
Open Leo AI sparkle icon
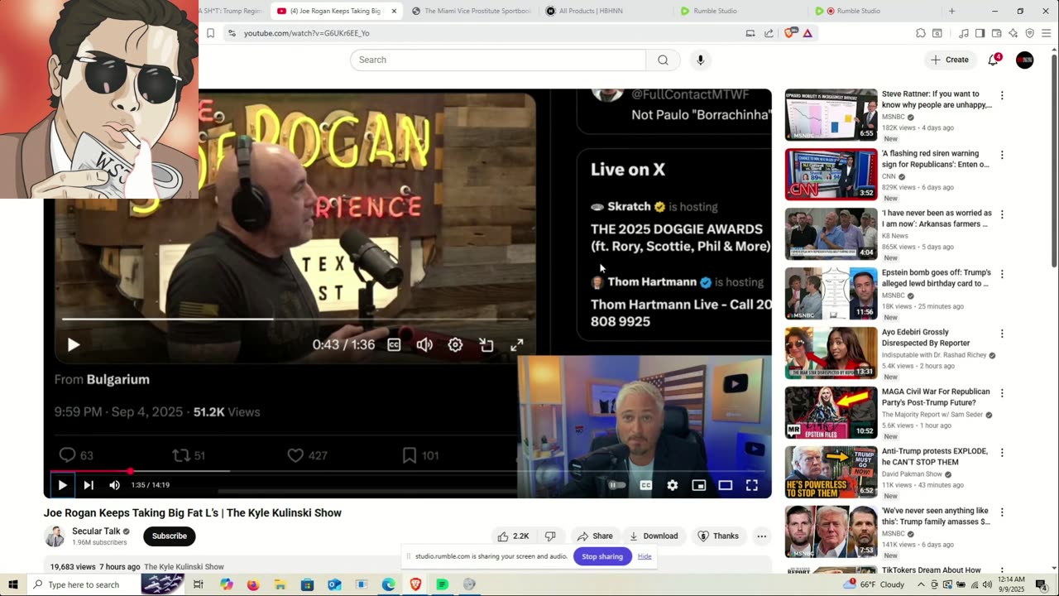click(x=1013, y=33)
